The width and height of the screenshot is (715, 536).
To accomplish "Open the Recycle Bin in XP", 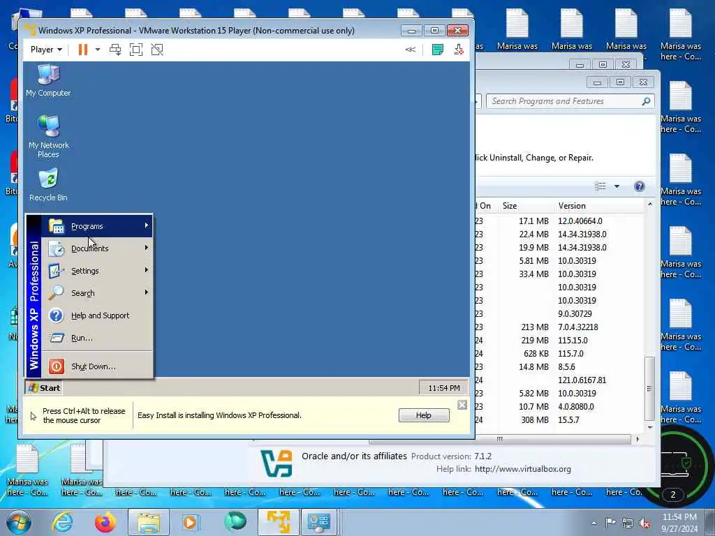I will click(x=48, y=184).
